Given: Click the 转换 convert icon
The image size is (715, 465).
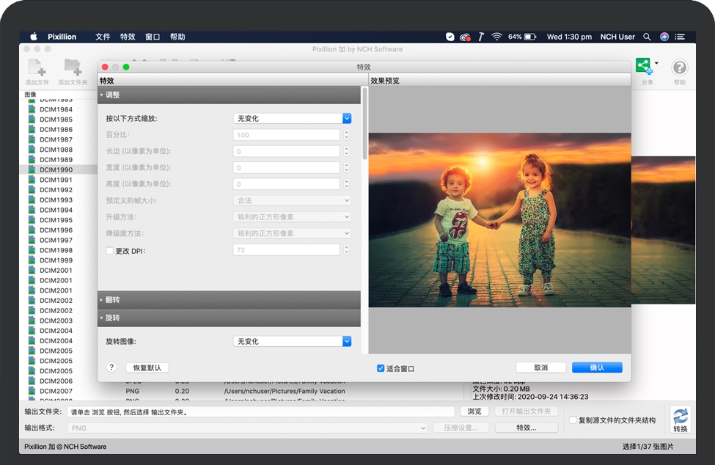Looking at the screenshot, I should click(679, 418).
